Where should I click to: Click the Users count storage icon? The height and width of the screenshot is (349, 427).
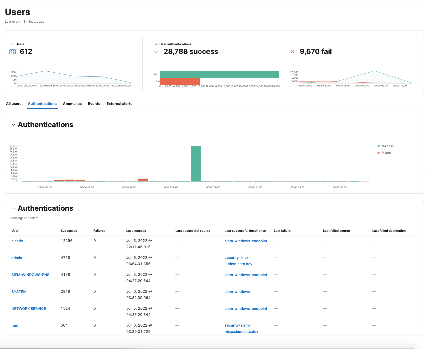pyautogui.click(x=13, y=52)
